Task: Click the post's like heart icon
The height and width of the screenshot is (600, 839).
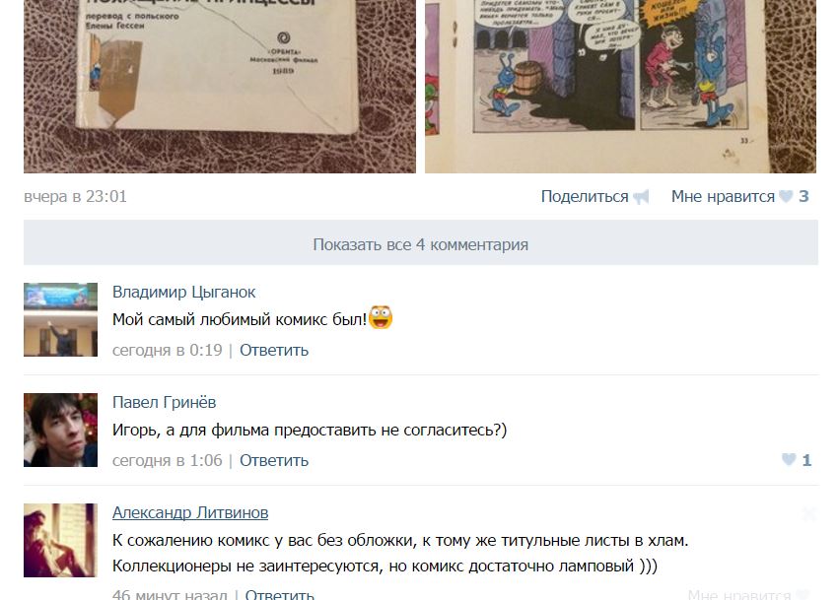Action: tap(786, 196)
